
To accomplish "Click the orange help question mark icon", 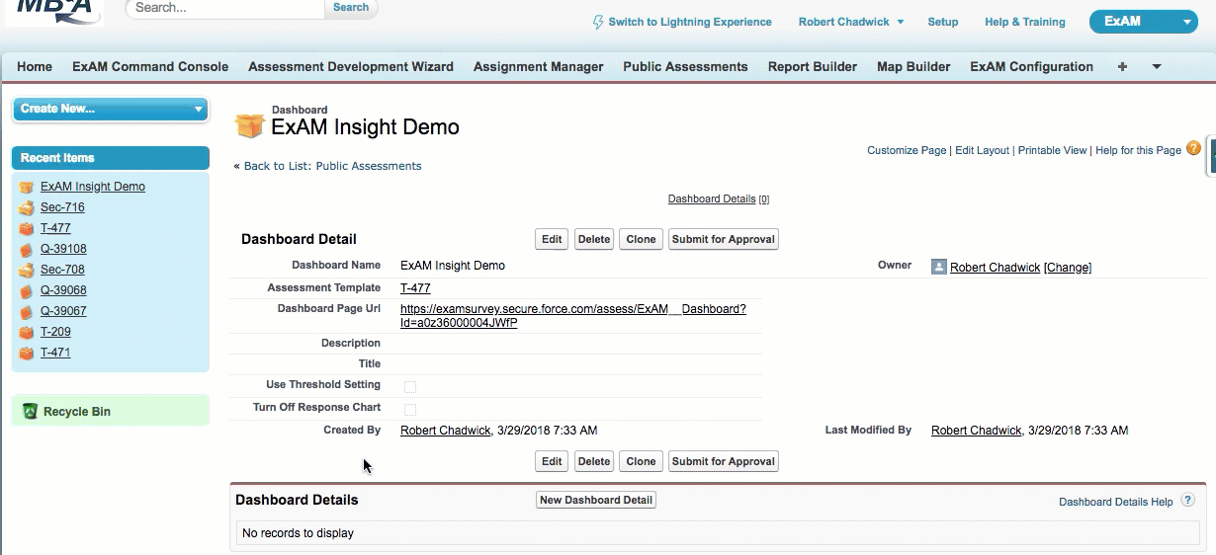I will click(x=1193, y=149).
